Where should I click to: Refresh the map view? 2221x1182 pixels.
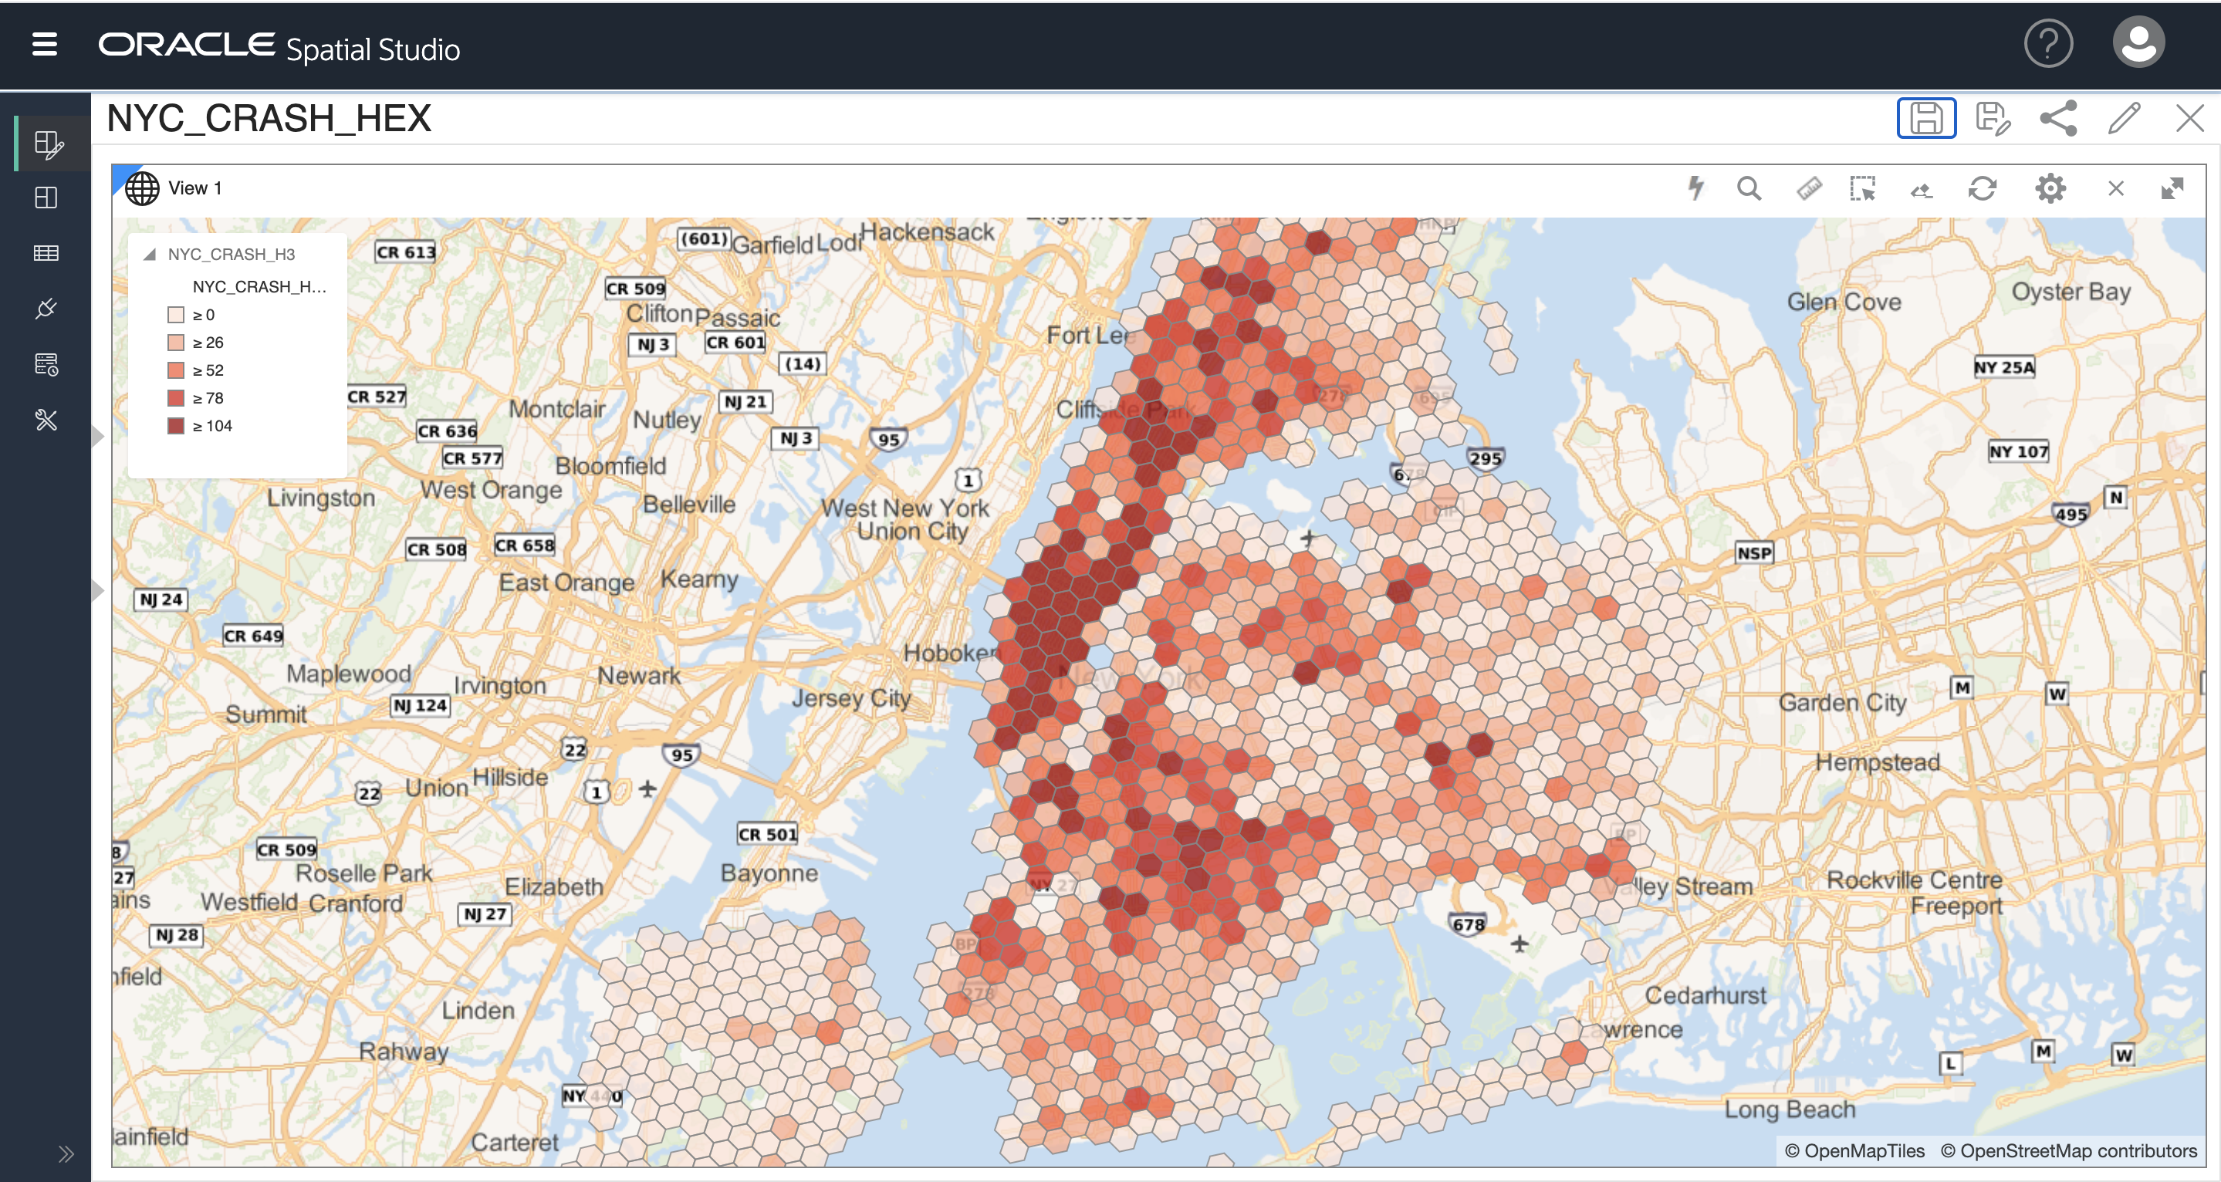[x=1983, y=189]
